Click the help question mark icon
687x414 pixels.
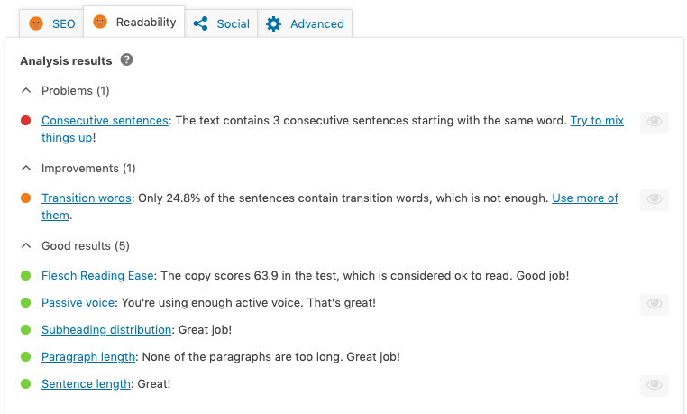tap(127, 60)
